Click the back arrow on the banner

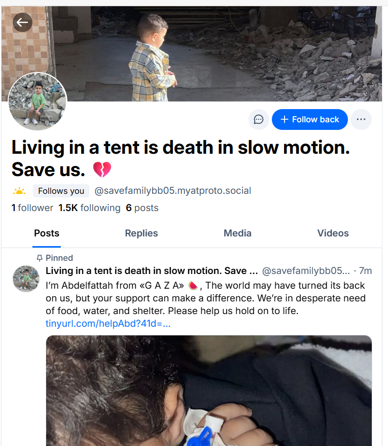tap(22, 22)
